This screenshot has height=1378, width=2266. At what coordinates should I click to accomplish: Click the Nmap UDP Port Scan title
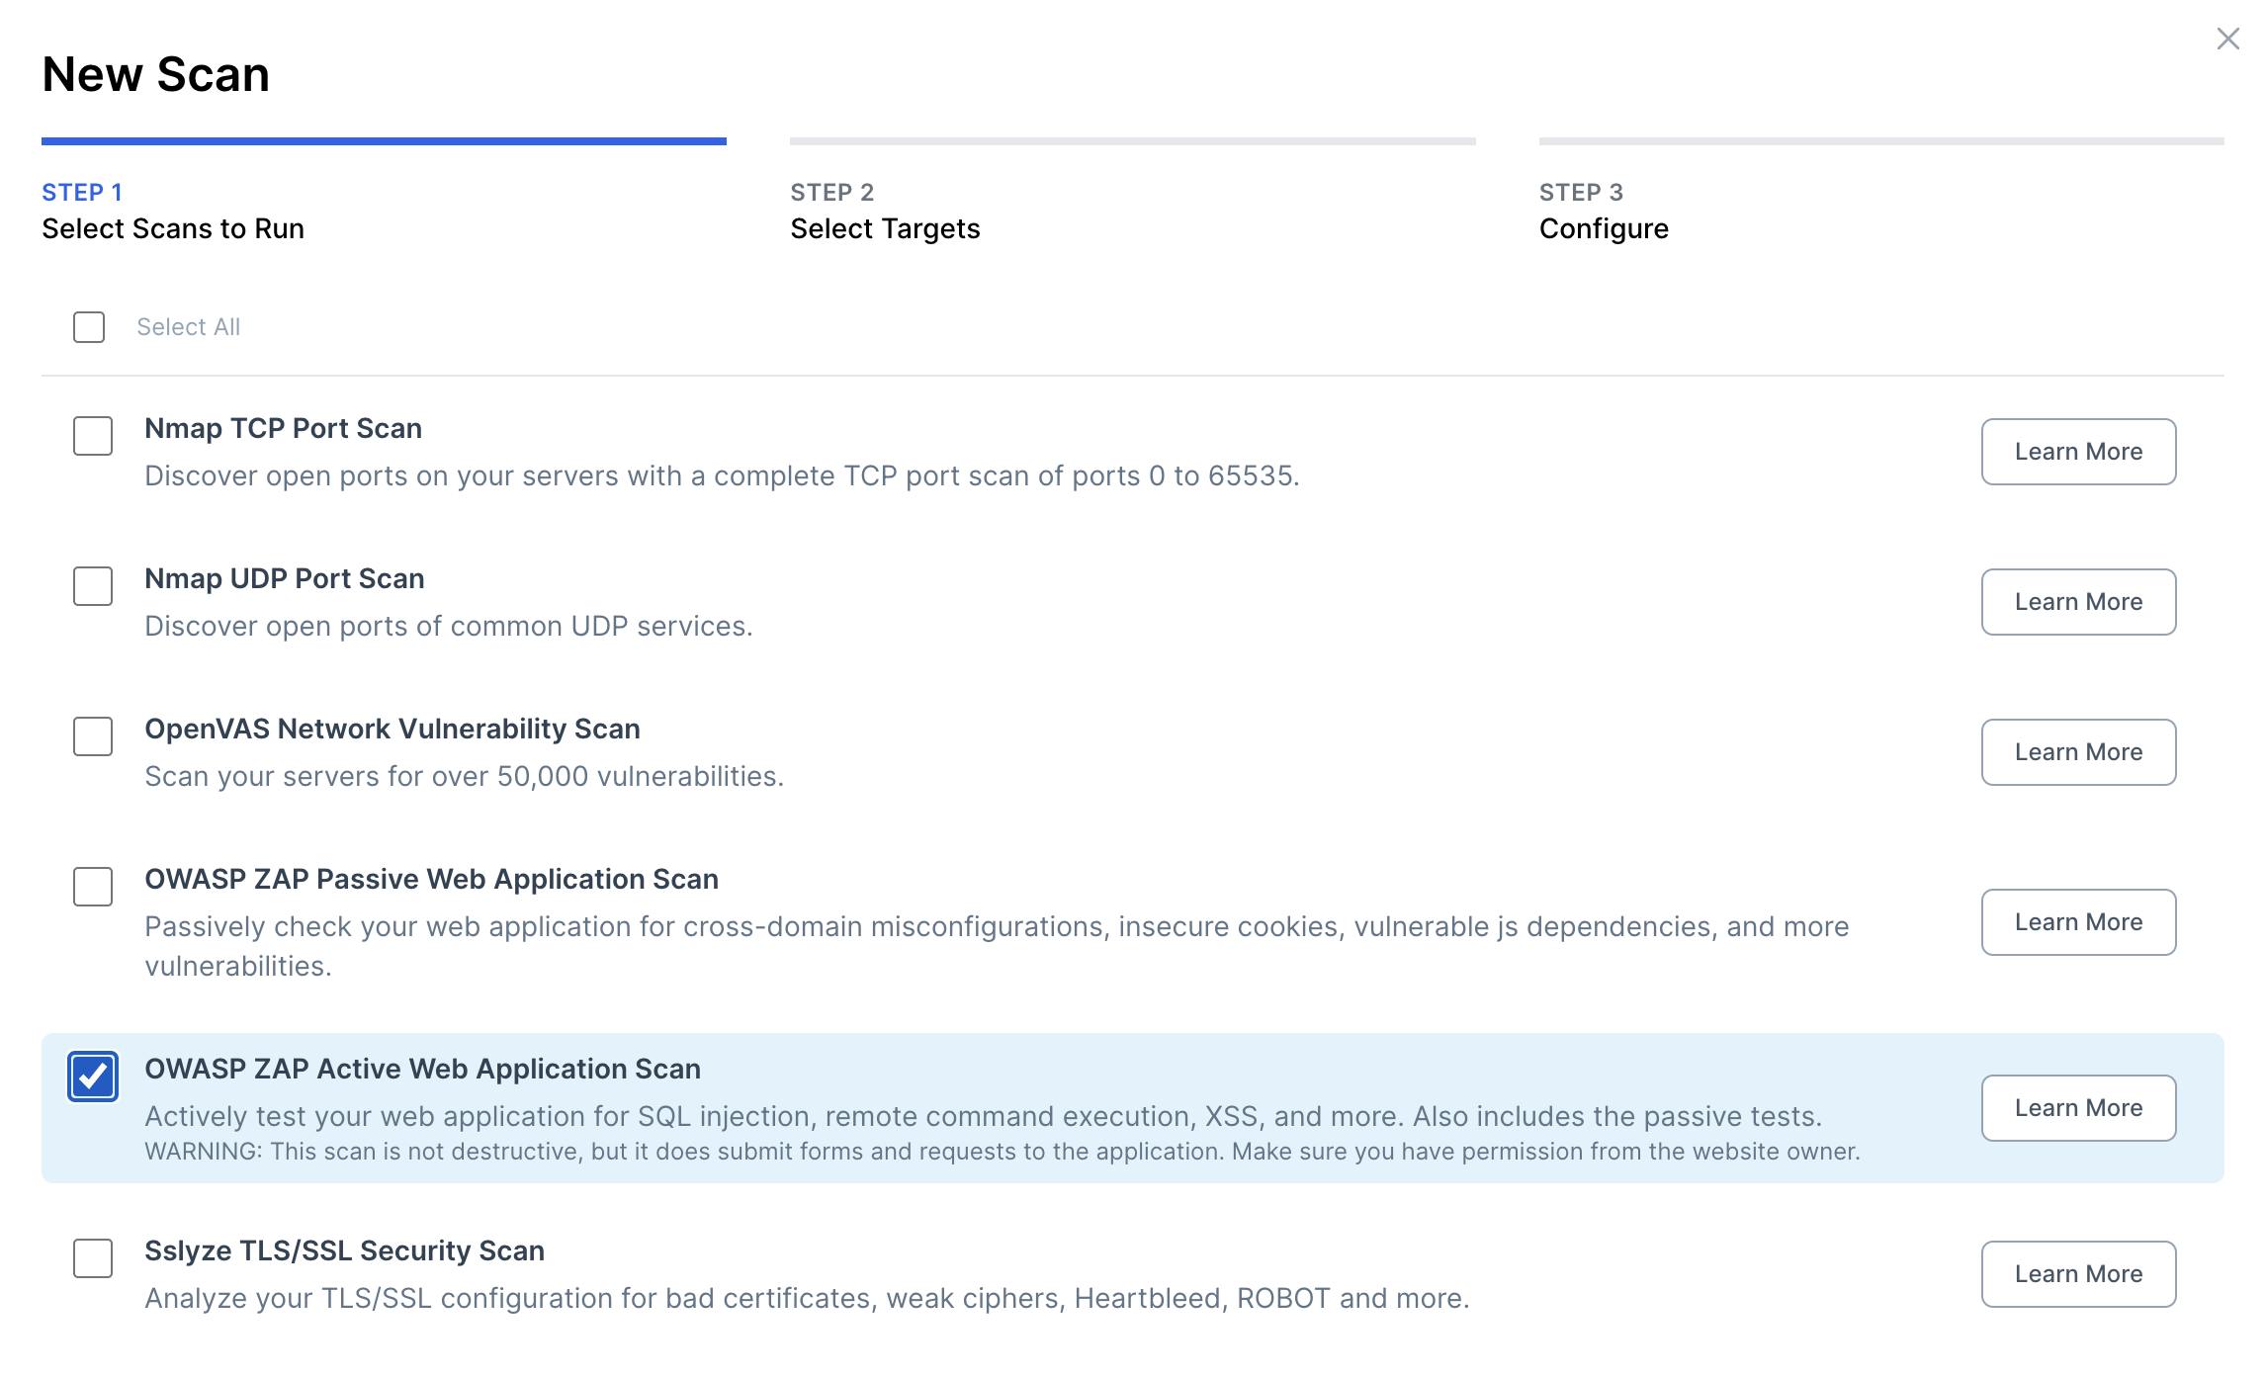click(285, 578)
